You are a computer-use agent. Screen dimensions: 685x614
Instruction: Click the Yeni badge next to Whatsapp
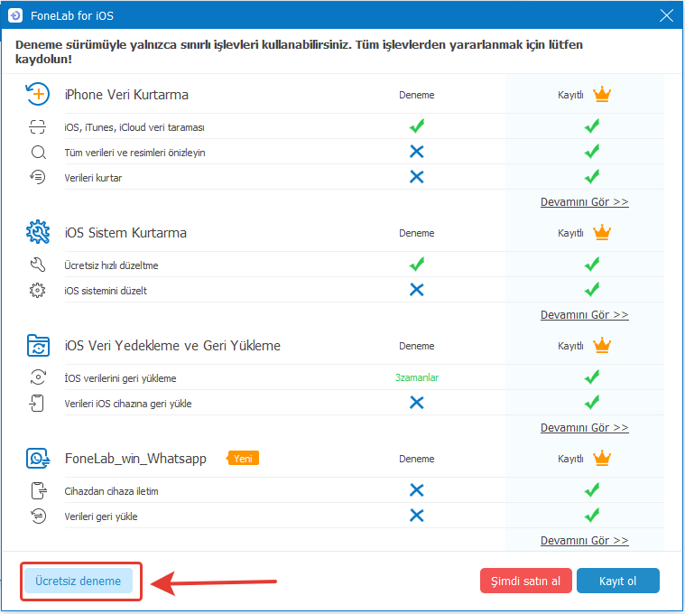(243, 459)
